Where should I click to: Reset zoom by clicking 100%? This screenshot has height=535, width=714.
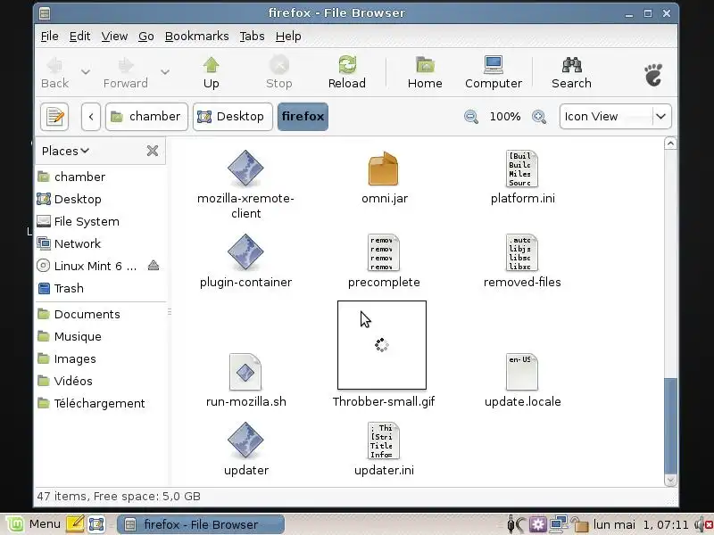505,117
